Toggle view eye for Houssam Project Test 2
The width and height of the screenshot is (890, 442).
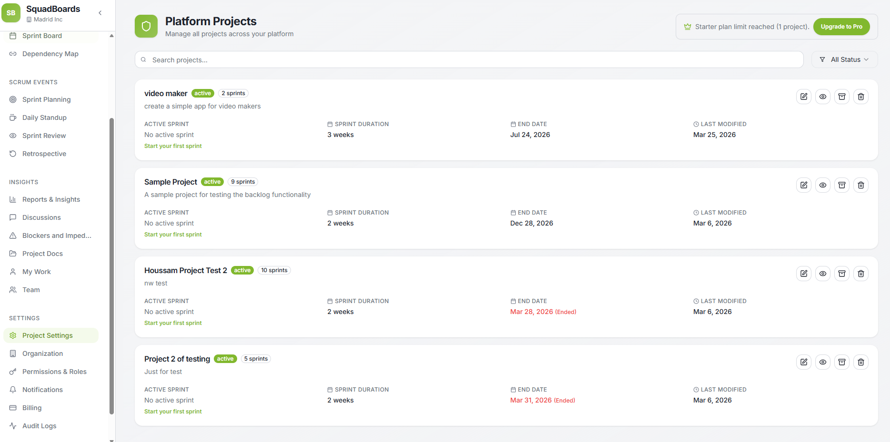823,274
